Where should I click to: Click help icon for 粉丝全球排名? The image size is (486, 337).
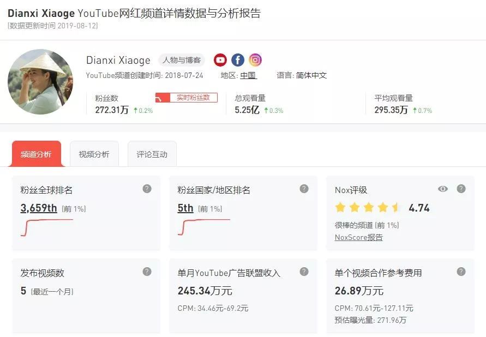(147, 189)
